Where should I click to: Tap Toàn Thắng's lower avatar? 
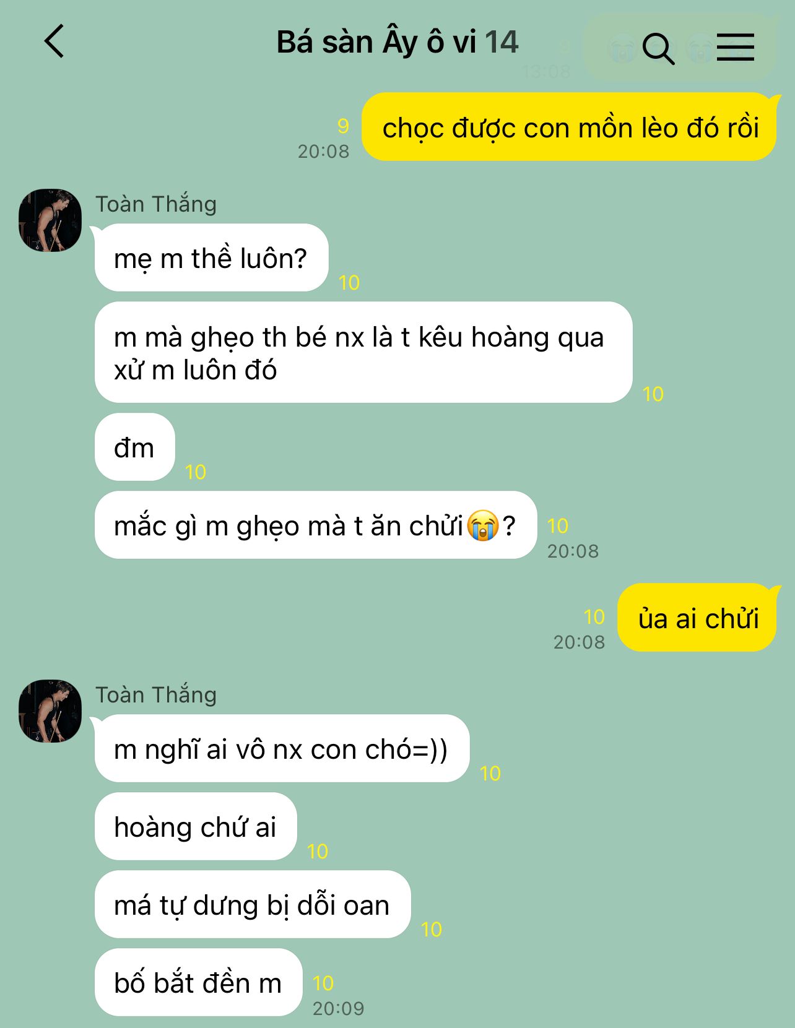tap(50, 711)
